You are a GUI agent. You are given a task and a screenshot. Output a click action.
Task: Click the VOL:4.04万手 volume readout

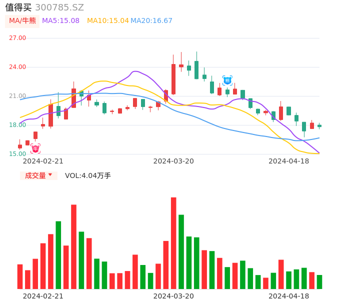pyautogui.click(x=88, y=175)
